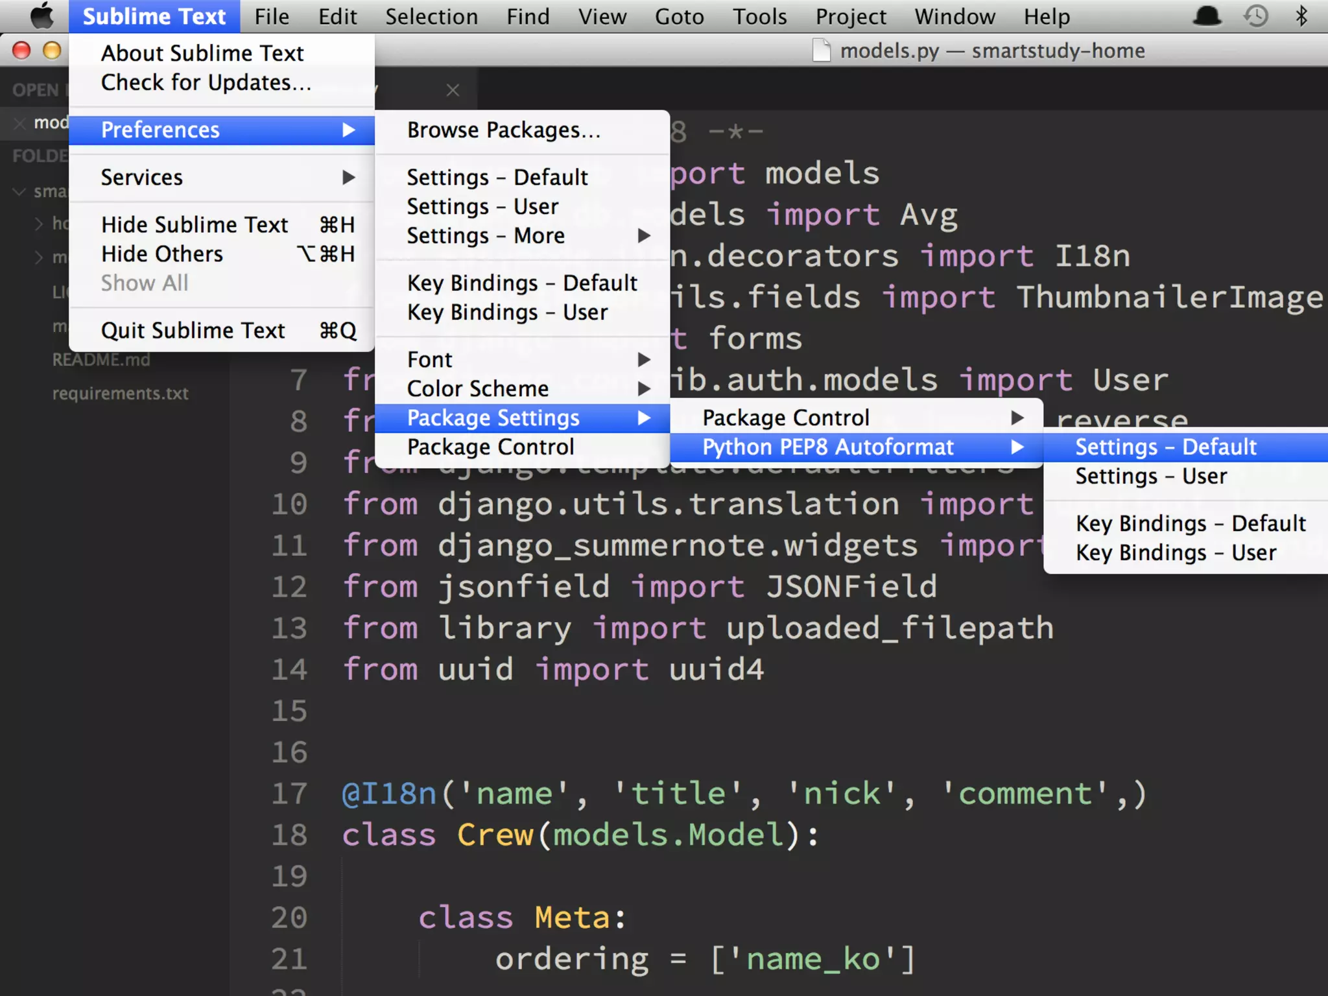Click the Notification bell icon in menu bar
1328x996 pixels.
[x=1207, y=16]
